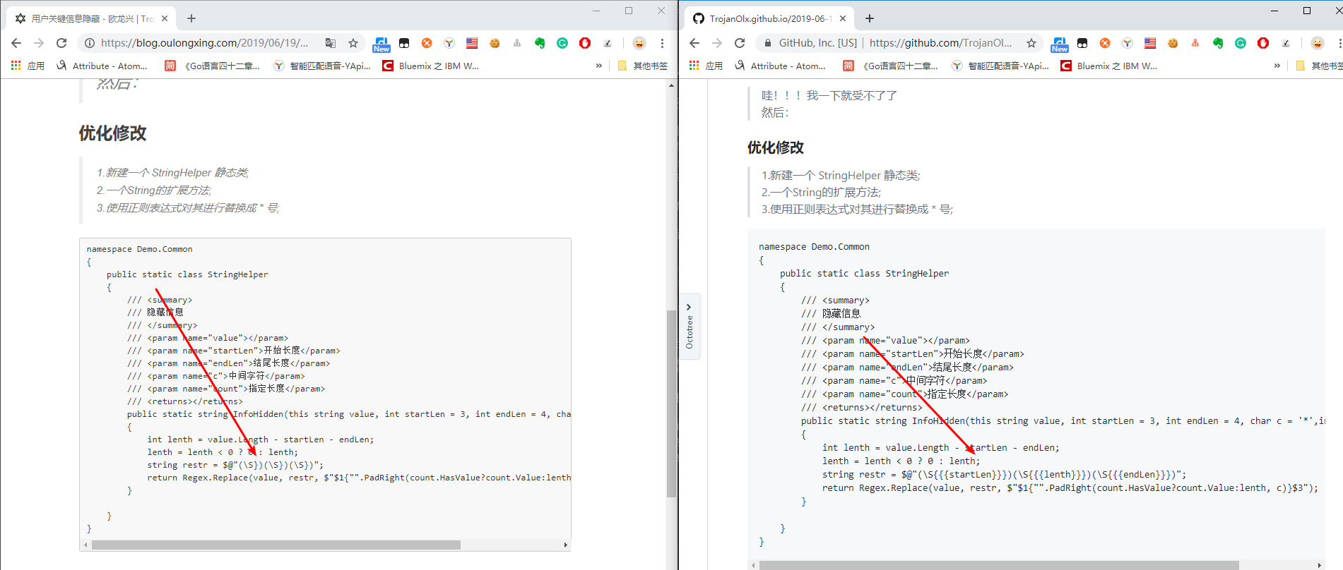1343x570 pixels.
Task: Click Evernote extension icon in left window
Action: click(540, 43)
